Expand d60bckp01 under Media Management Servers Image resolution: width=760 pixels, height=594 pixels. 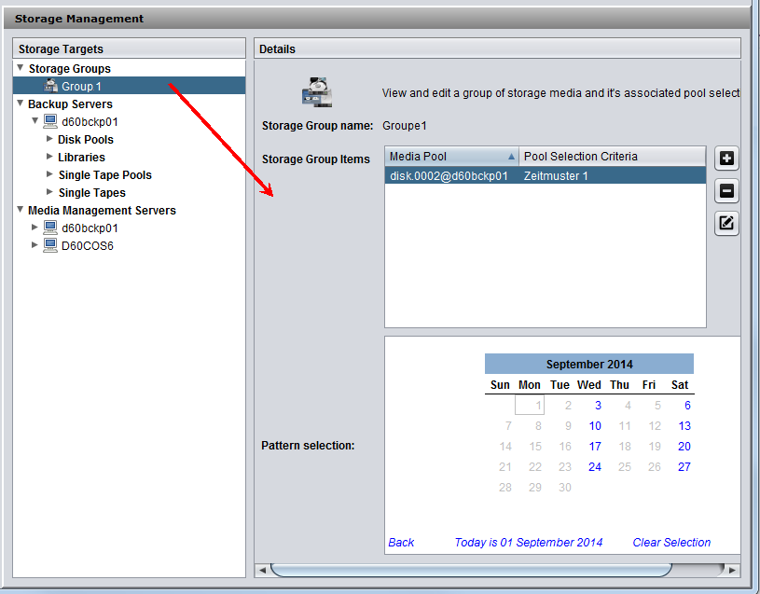pos(35,227)
